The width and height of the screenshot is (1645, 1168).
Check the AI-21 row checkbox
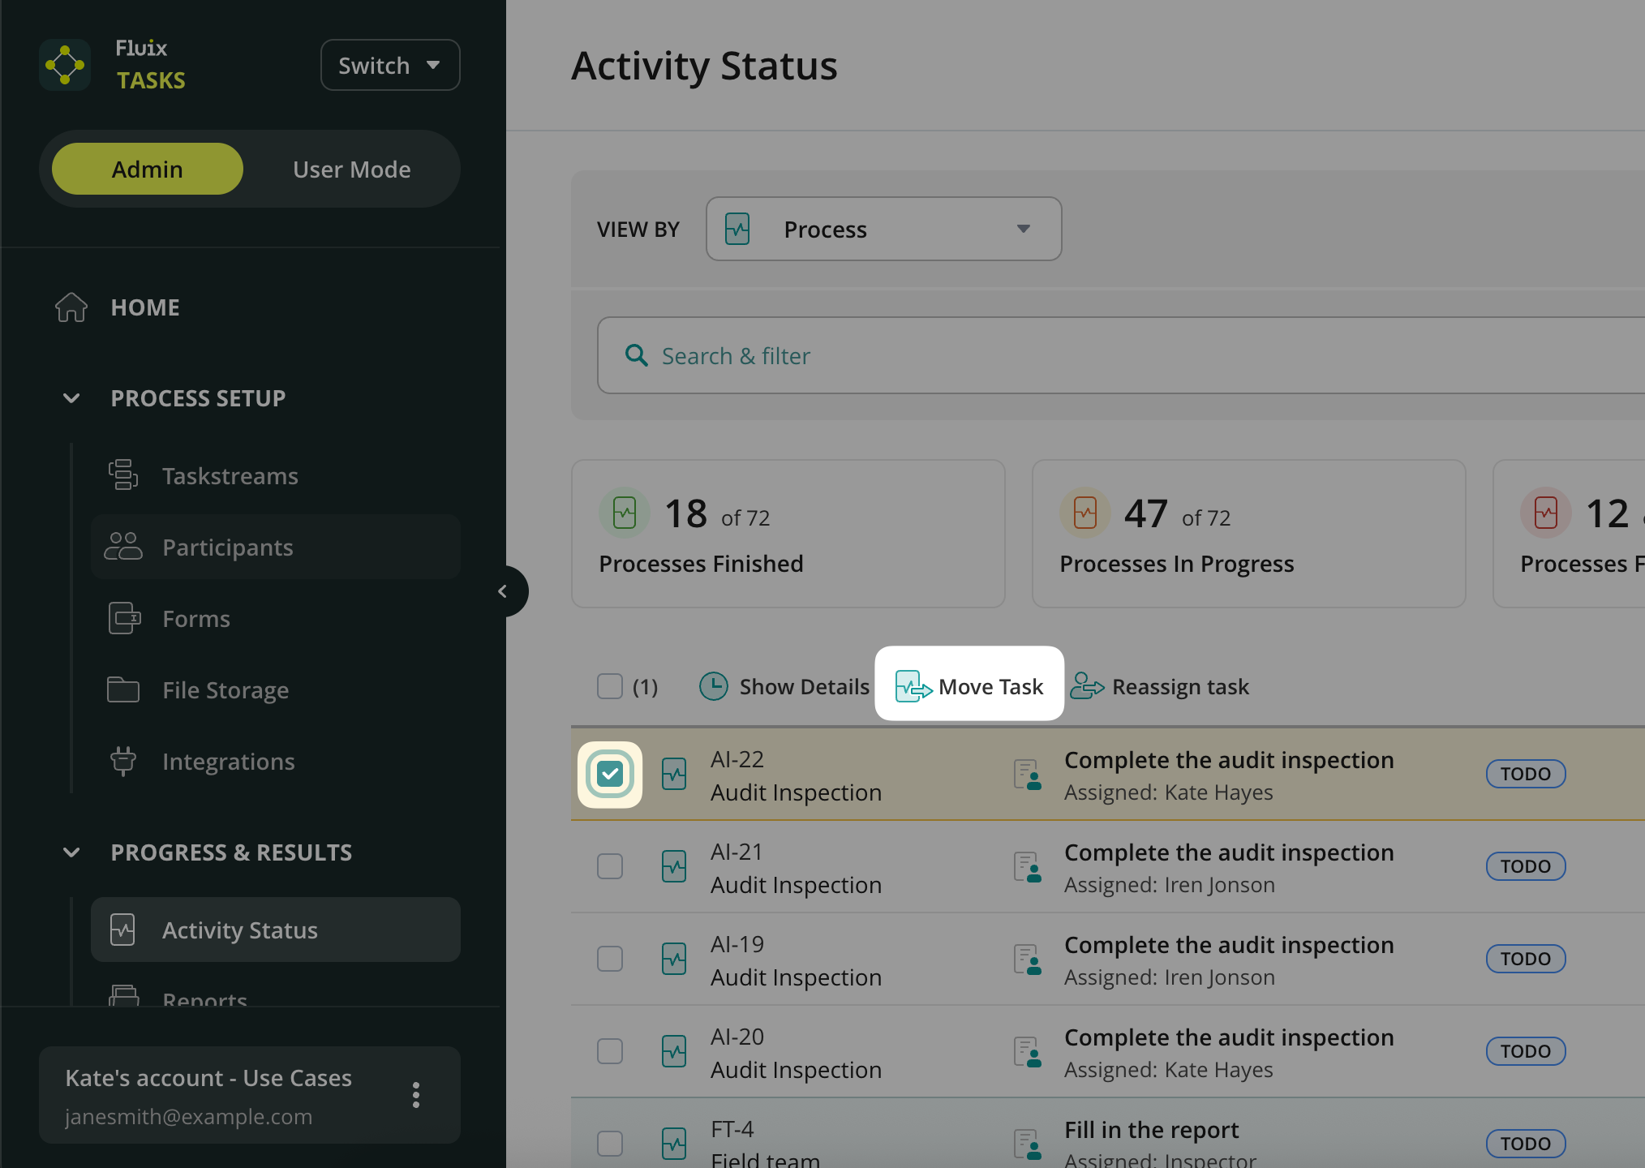tap(610, 866)
